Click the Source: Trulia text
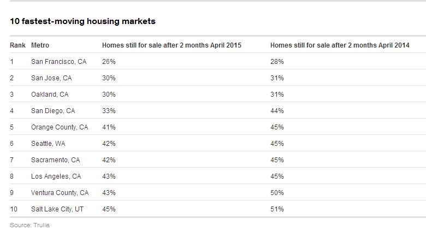 coord(30,225)
